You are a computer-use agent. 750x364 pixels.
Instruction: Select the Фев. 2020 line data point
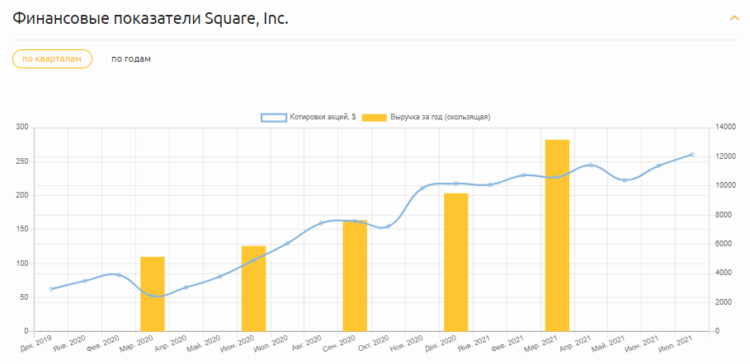(x=119, y=275)
